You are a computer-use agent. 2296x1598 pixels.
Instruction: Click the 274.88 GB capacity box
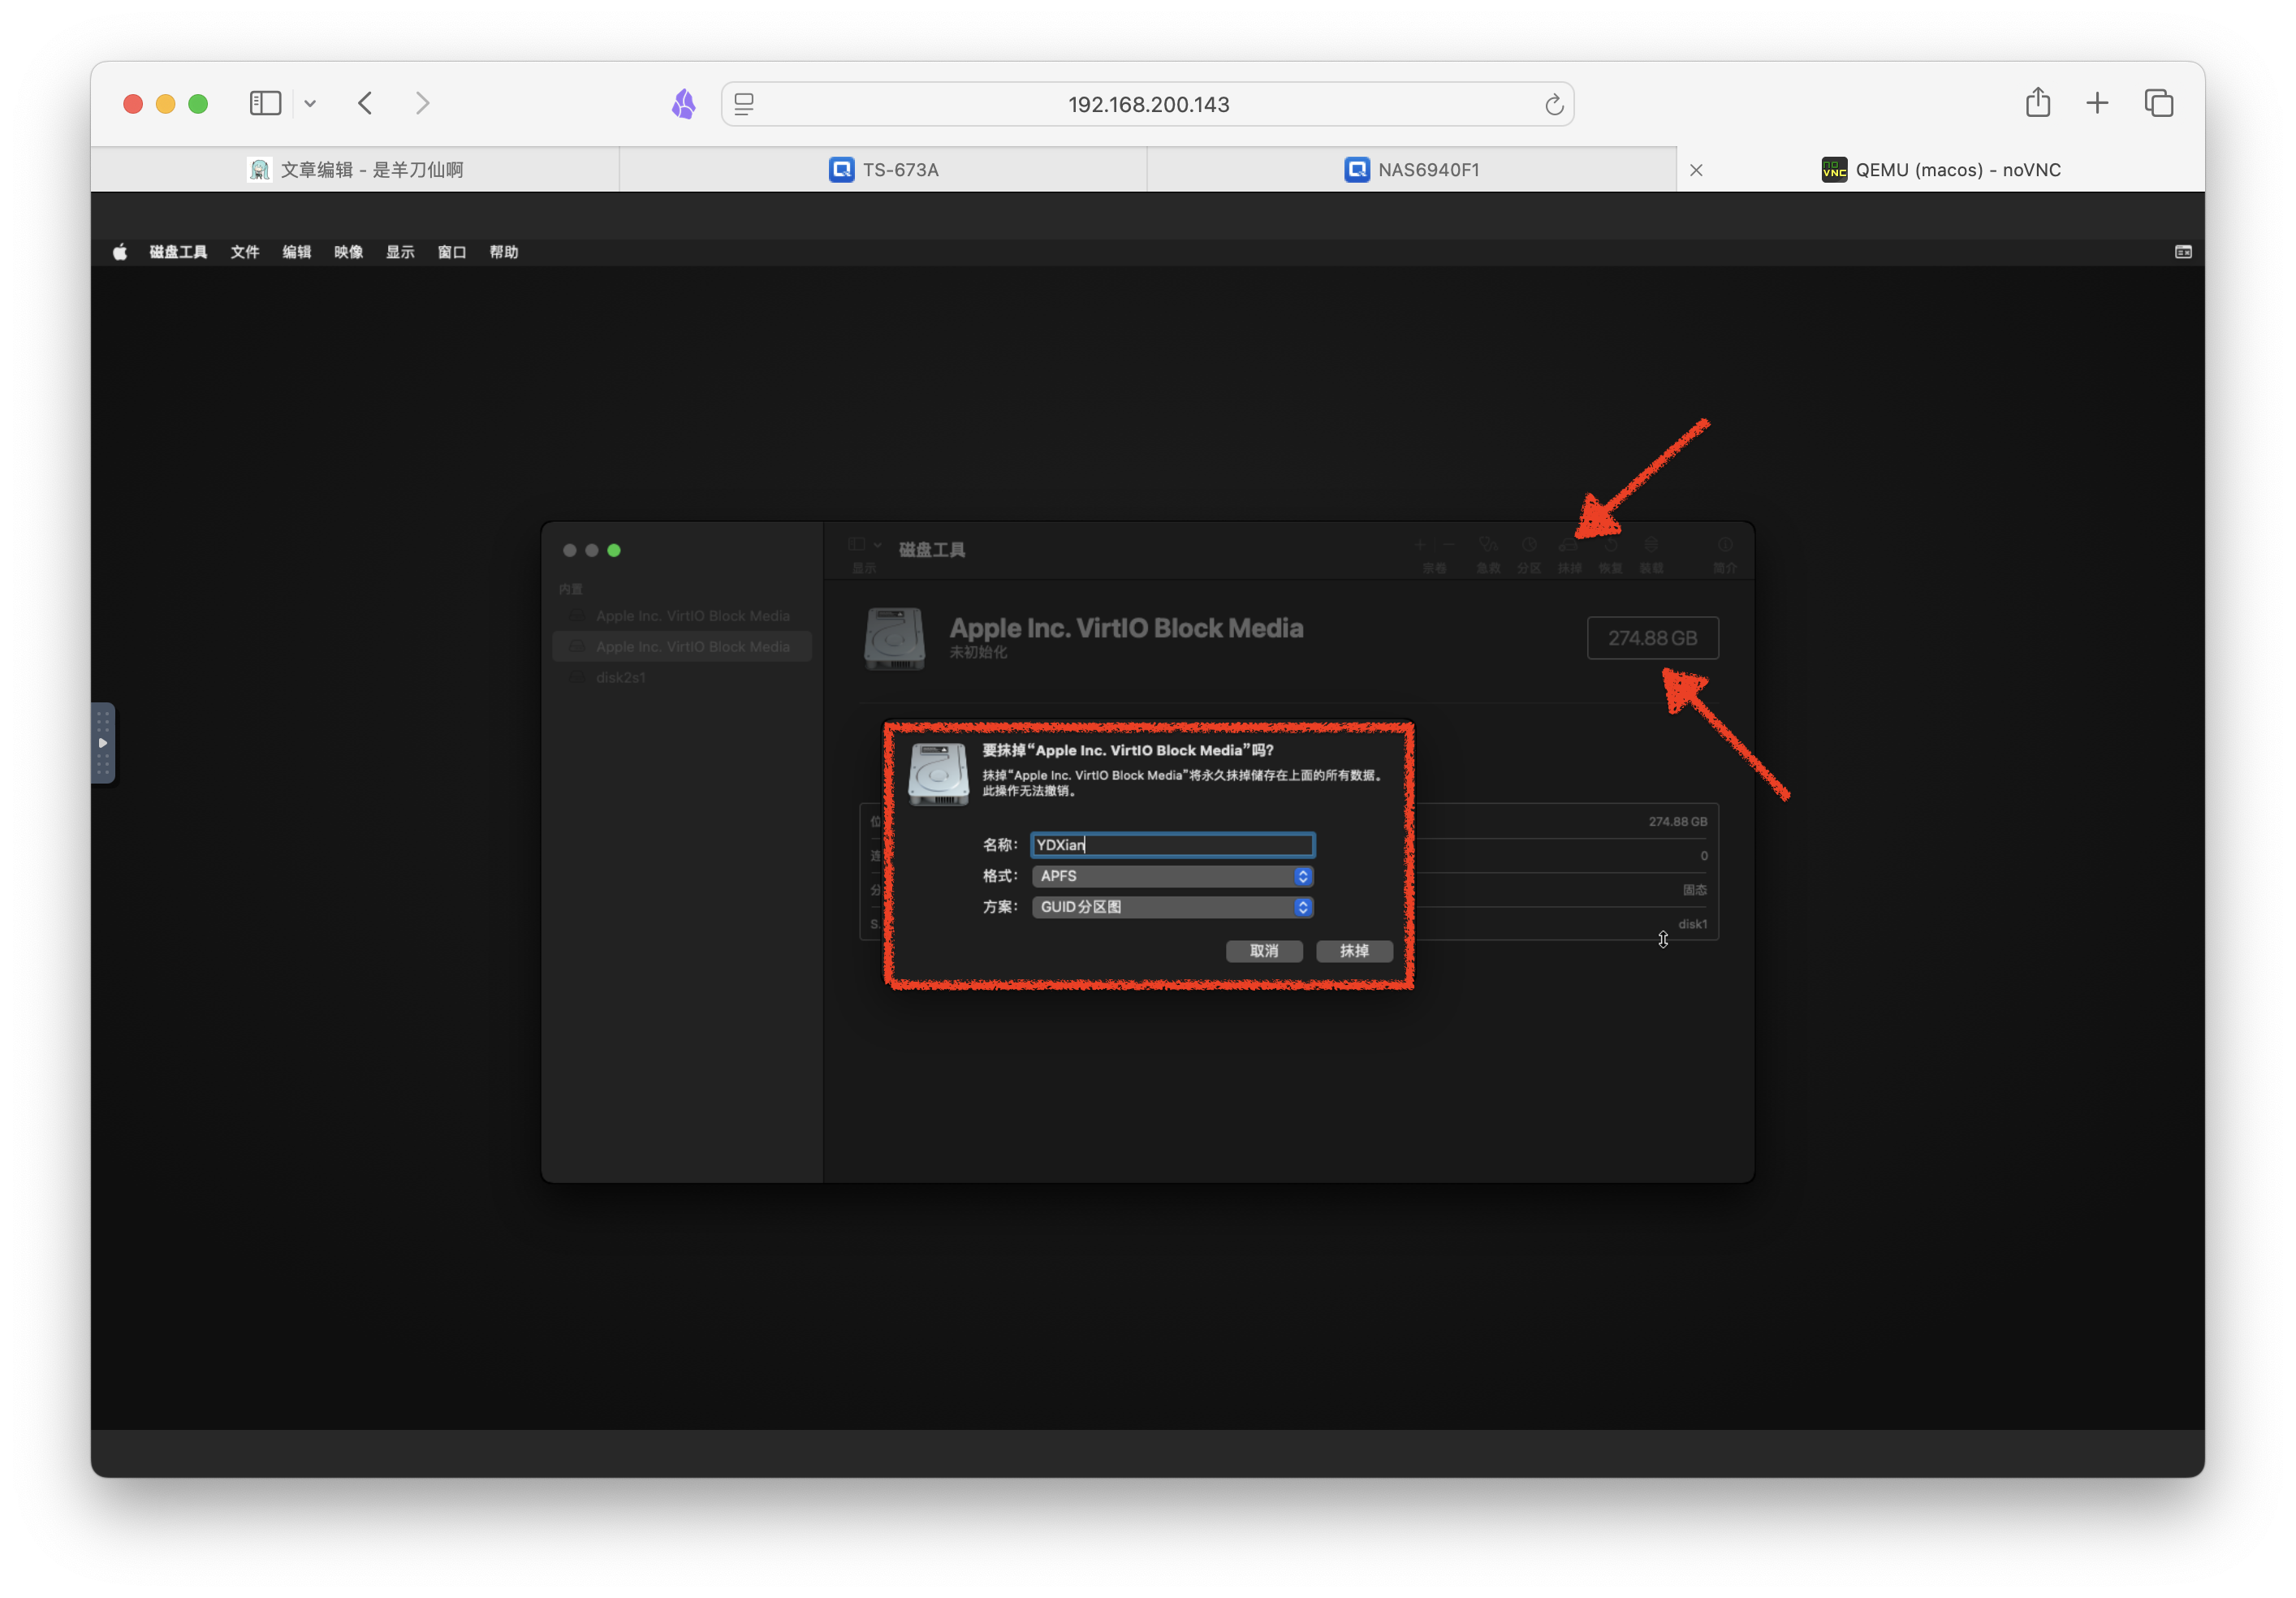pos(1653,638)
